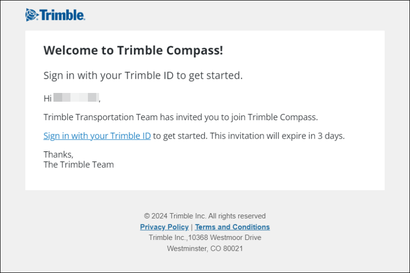
Task: Click the pipe separator between footer links
Action: 192,227
